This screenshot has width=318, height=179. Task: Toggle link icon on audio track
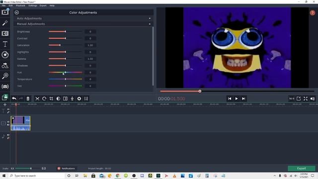(x=8, y=138)
